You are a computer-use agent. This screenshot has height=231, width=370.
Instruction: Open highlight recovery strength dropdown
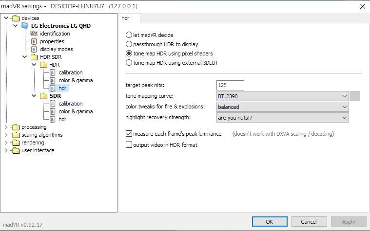tap(282, 117)
